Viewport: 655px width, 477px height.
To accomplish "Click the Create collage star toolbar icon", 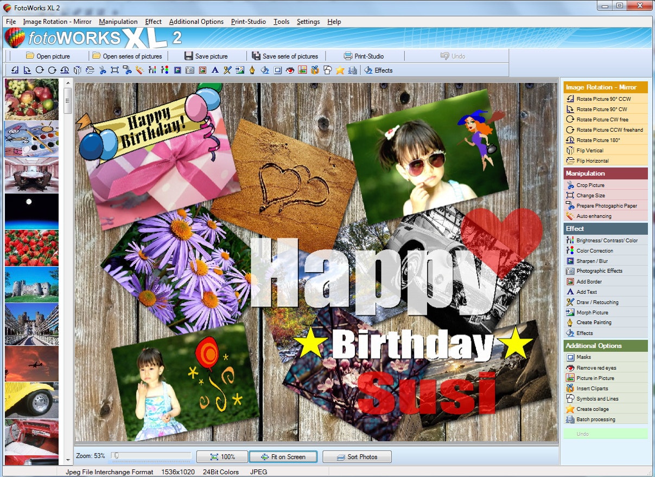I will coord(340,70).
